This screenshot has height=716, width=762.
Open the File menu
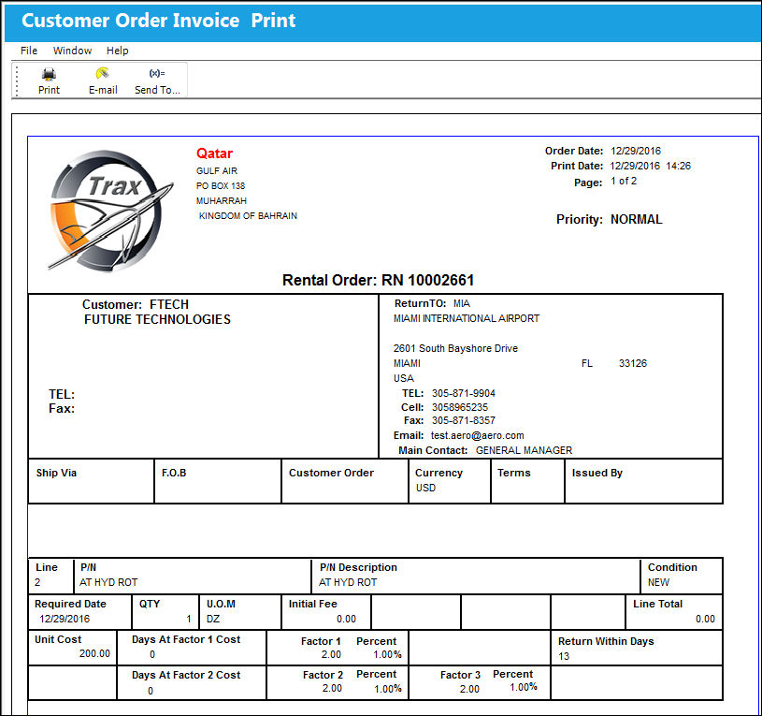(x=29, y=51)
